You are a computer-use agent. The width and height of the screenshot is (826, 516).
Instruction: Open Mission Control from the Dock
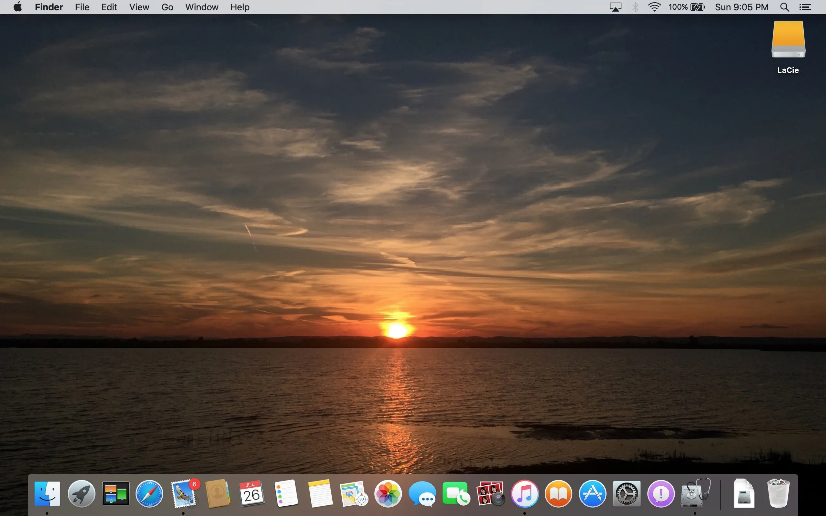pos(116,494)
